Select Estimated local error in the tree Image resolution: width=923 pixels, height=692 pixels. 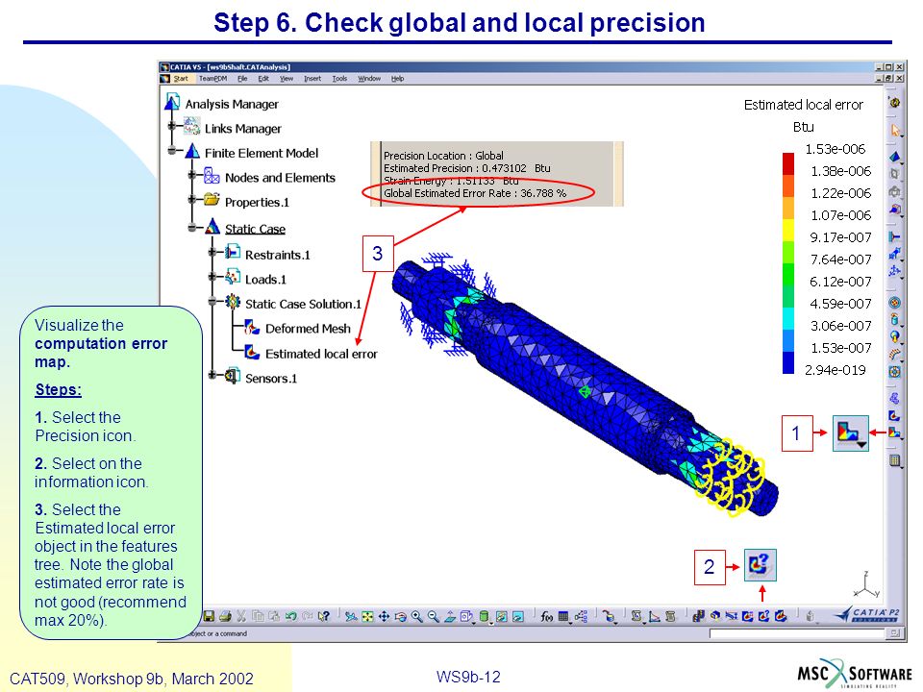pyautogui.click(x=321, y=354)
